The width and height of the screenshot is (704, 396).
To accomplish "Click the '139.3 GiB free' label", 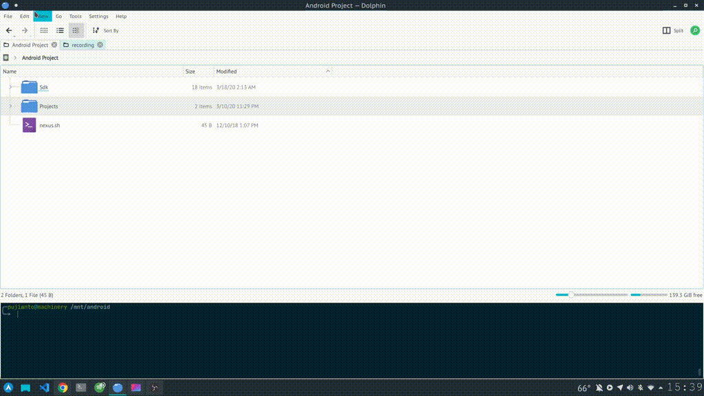I will click(x=685, y=296).
